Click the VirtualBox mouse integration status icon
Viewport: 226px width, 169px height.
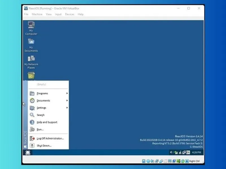183,161
